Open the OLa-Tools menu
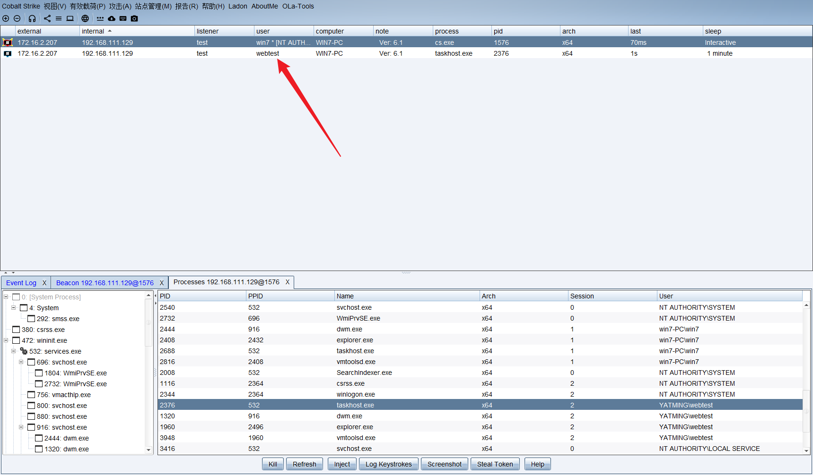The image size is (813, 475). pyautogui.click(x=298, y=6)
